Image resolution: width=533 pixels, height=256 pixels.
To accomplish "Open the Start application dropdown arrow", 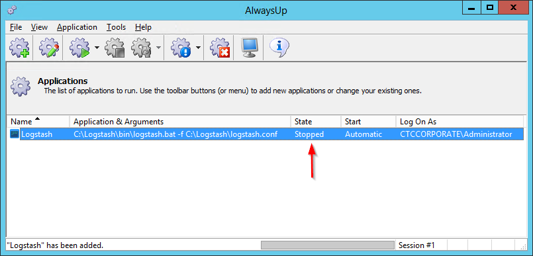I will coord(97,48).
